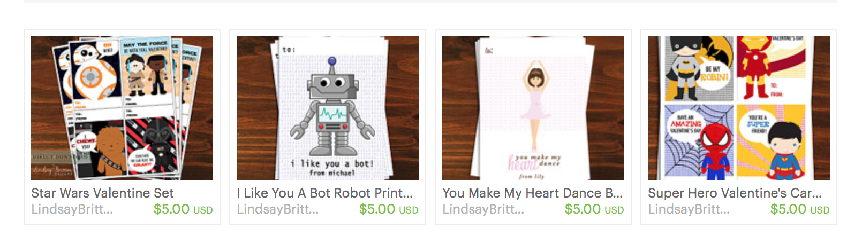The height and width of the screenshot is (236, 862).
Task: Visit LindsayBritt shop under robot listing
Action: click(277, 209)
